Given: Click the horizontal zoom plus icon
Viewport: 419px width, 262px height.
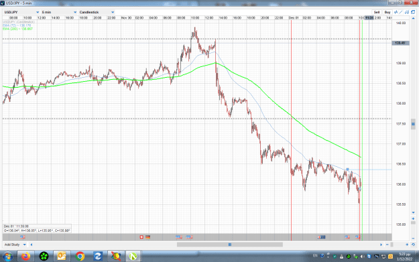Looking at the screenshot, I should click(407, 245).
